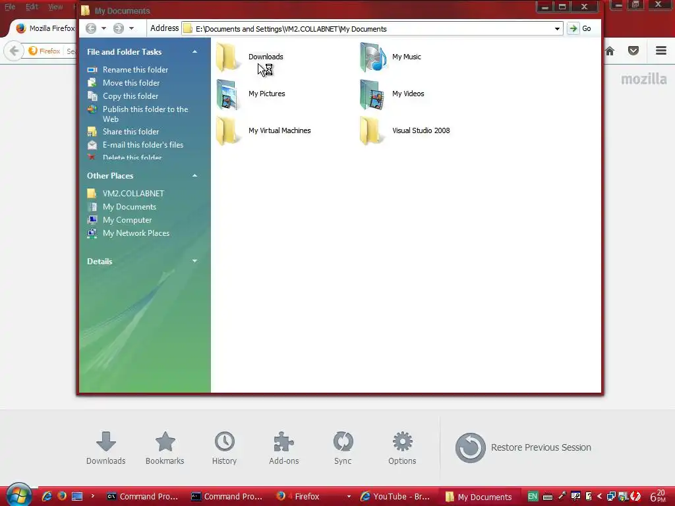The height and width of the screenshot is (506, 675).
Task: Open the My Virtual Machines folder icon
Action: tap(228, 130)
